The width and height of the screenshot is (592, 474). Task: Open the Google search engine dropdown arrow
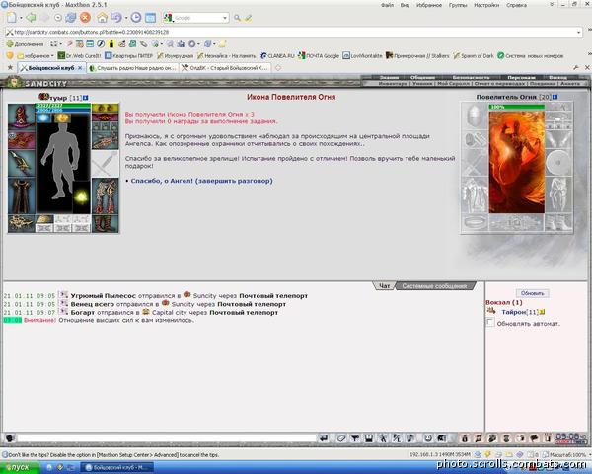[x=225, y=18]
